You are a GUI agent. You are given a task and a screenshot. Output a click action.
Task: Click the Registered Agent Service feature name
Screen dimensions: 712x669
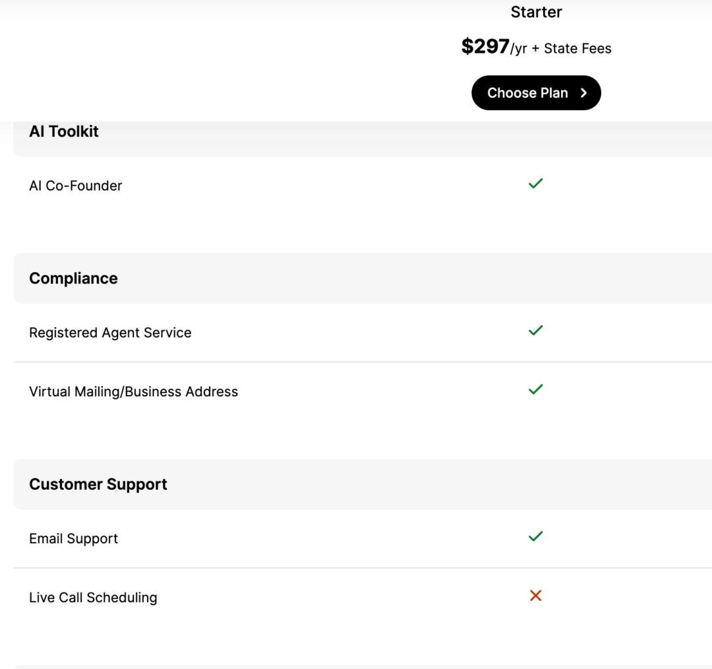pyautogui.click(x=110, y=332)
